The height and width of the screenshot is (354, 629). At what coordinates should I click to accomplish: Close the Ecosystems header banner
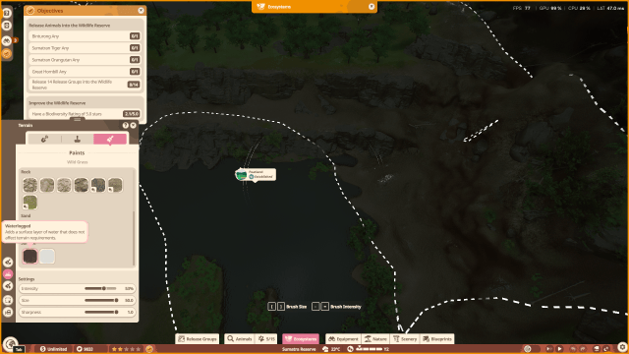372,7
